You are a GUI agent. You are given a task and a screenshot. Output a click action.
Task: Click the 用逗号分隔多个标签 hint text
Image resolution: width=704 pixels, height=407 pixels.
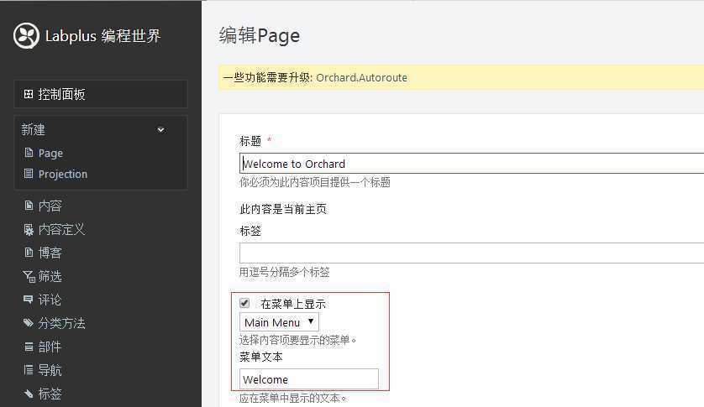click(x=284, y=272)
